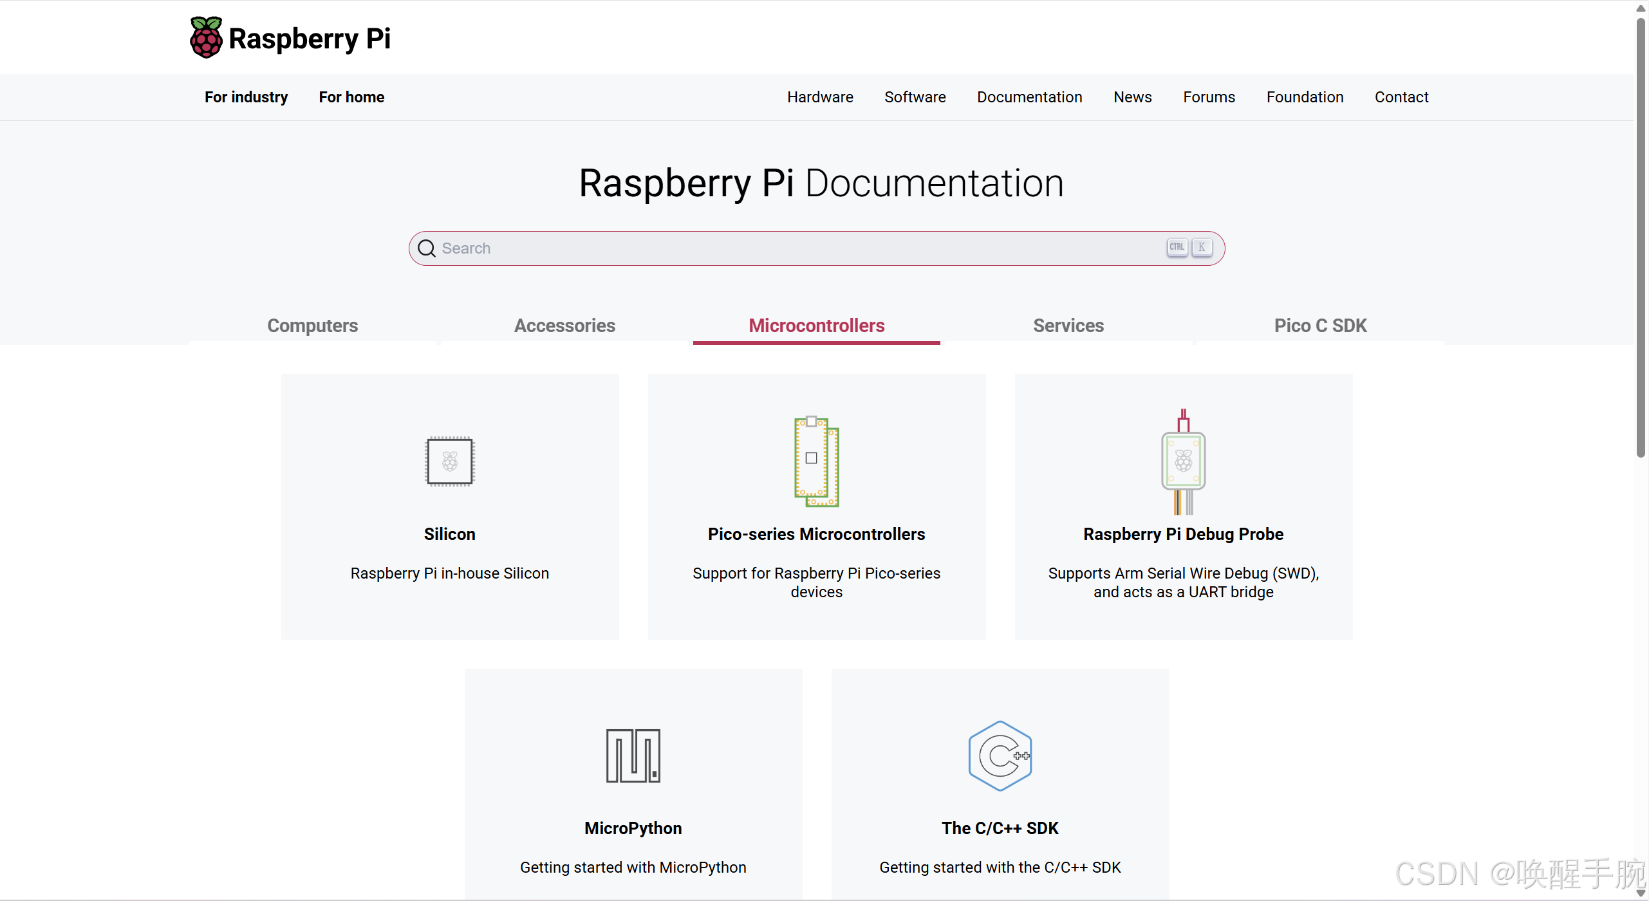Click the For home link
This screenshot has height=901, width=1649.
click(351, 97)
